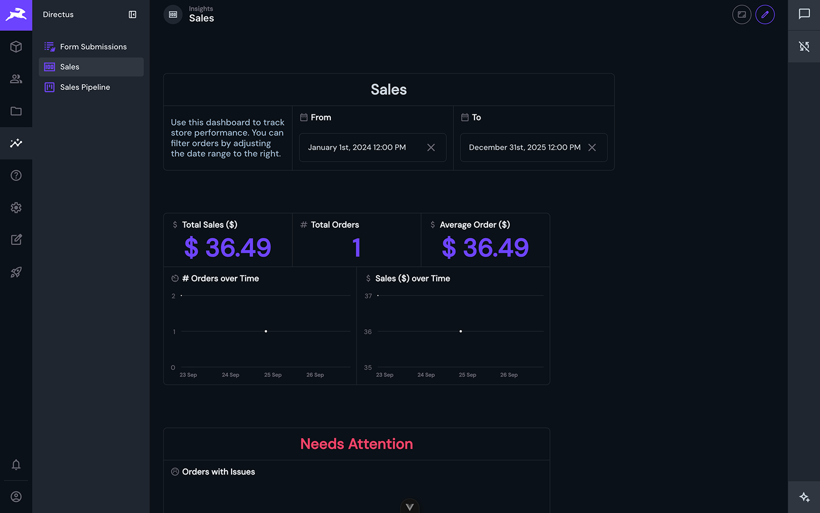Expand the sidebar comments panel
The width and height of the screenshot is (820, 513).
804,14
